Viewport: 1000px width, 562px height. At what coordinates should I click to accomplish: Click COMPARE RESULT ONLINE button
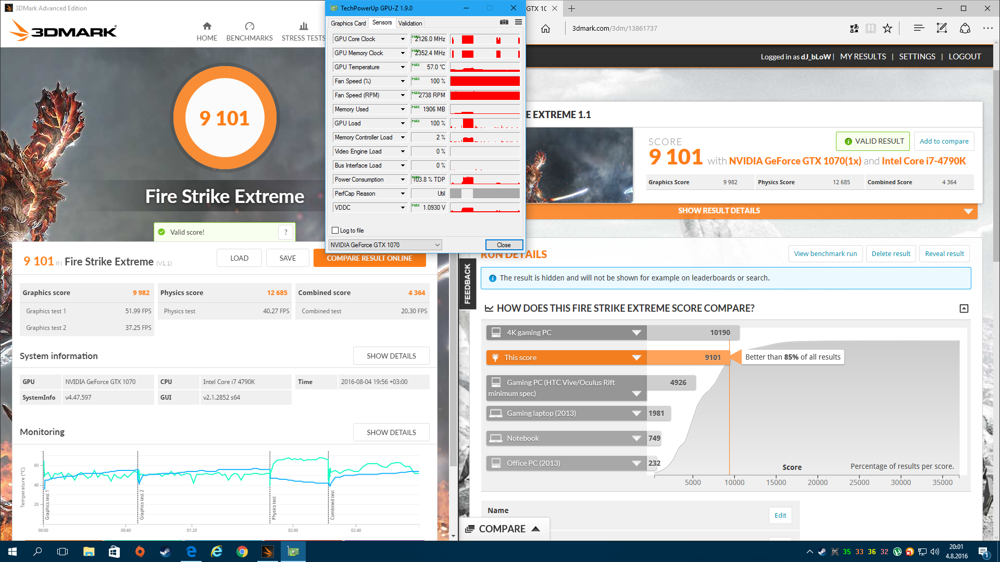coord(369,259)
